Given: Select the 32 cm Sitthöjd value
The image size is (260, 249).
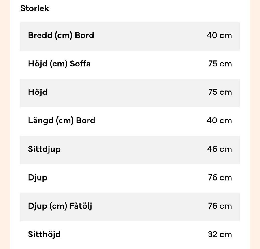Looking at the screenshot, I should click(x=220, y=234).
